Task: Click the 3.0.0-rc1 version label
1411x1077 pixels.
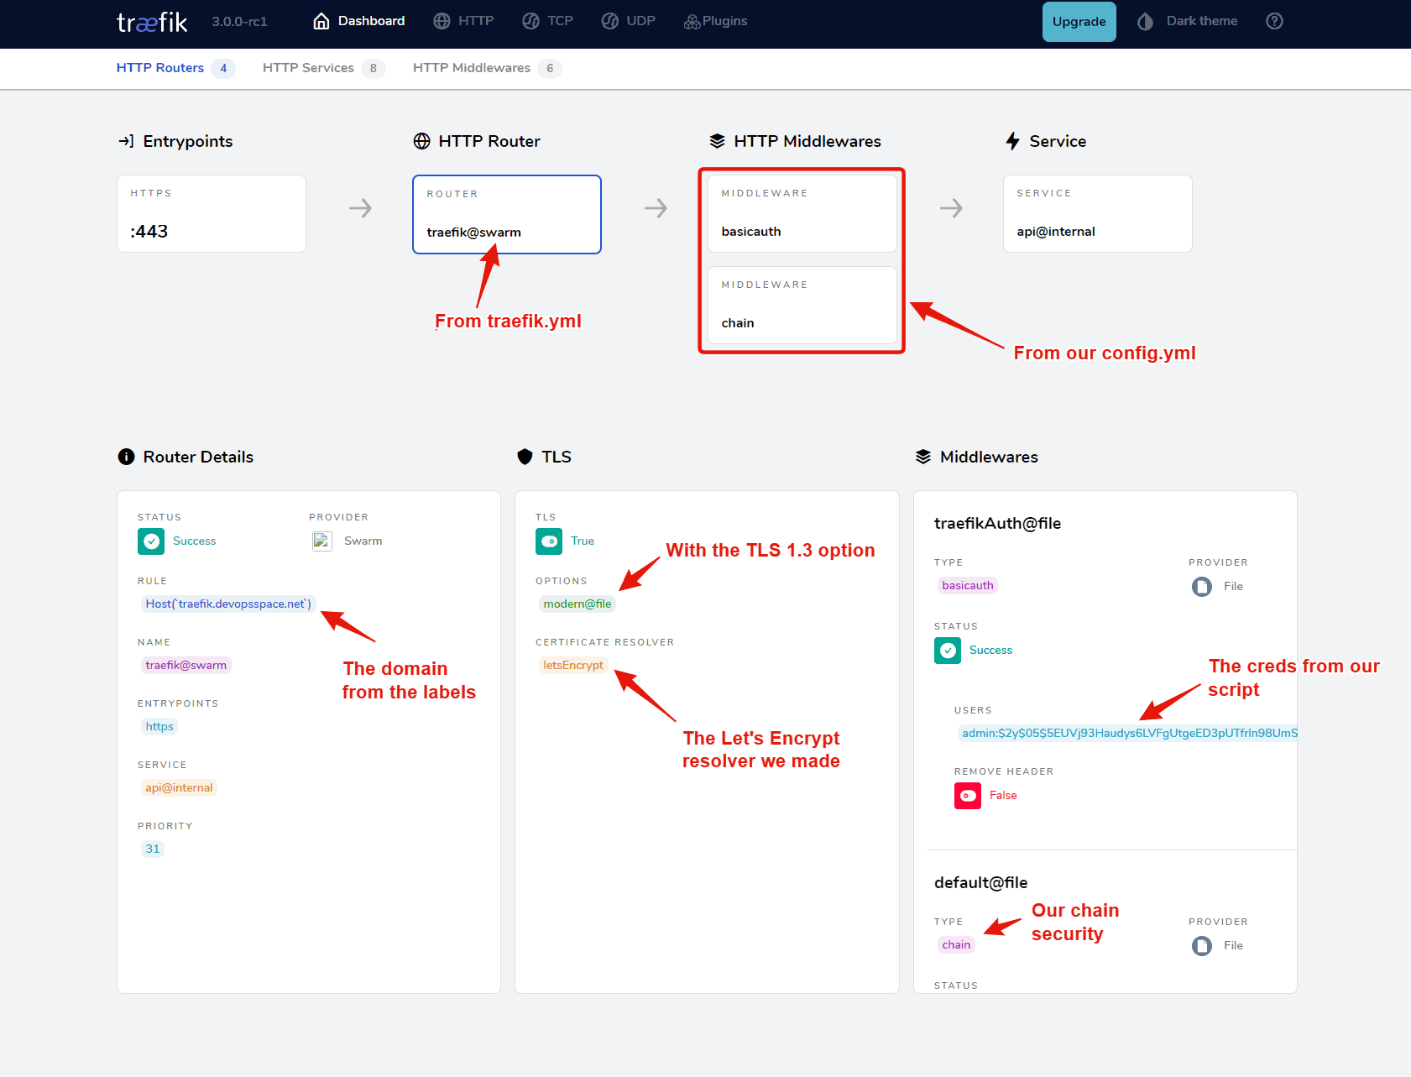Action: click(239, 22)
